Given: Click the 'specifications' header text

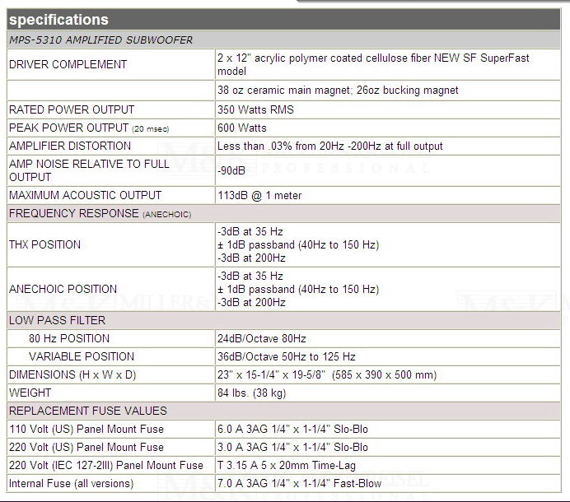Looking at the screenshot, I should [58, 20].
